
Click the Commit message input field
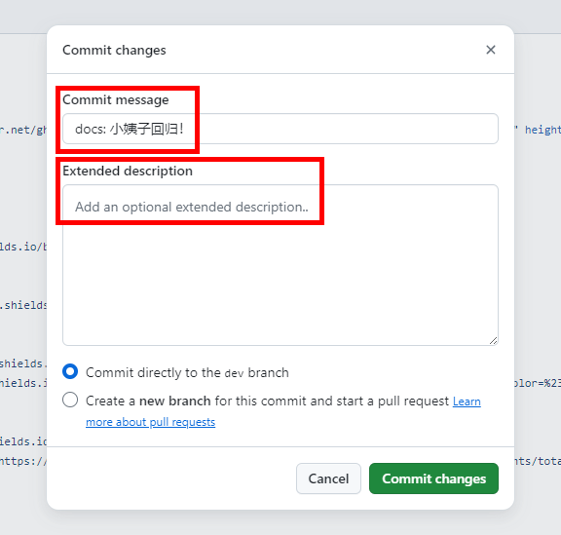pos(280,129)
